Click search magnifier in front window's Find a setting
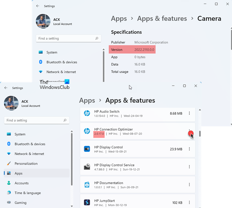The height and width of the screenshot is (208, 232). pyautogui.click(x=65, y=120)
